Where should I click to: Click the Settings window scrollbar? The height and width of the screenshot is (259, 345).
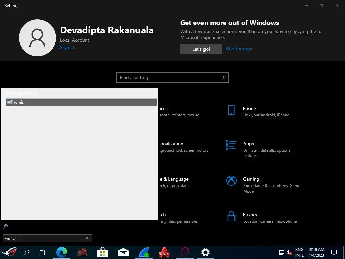tap(344, 115)
